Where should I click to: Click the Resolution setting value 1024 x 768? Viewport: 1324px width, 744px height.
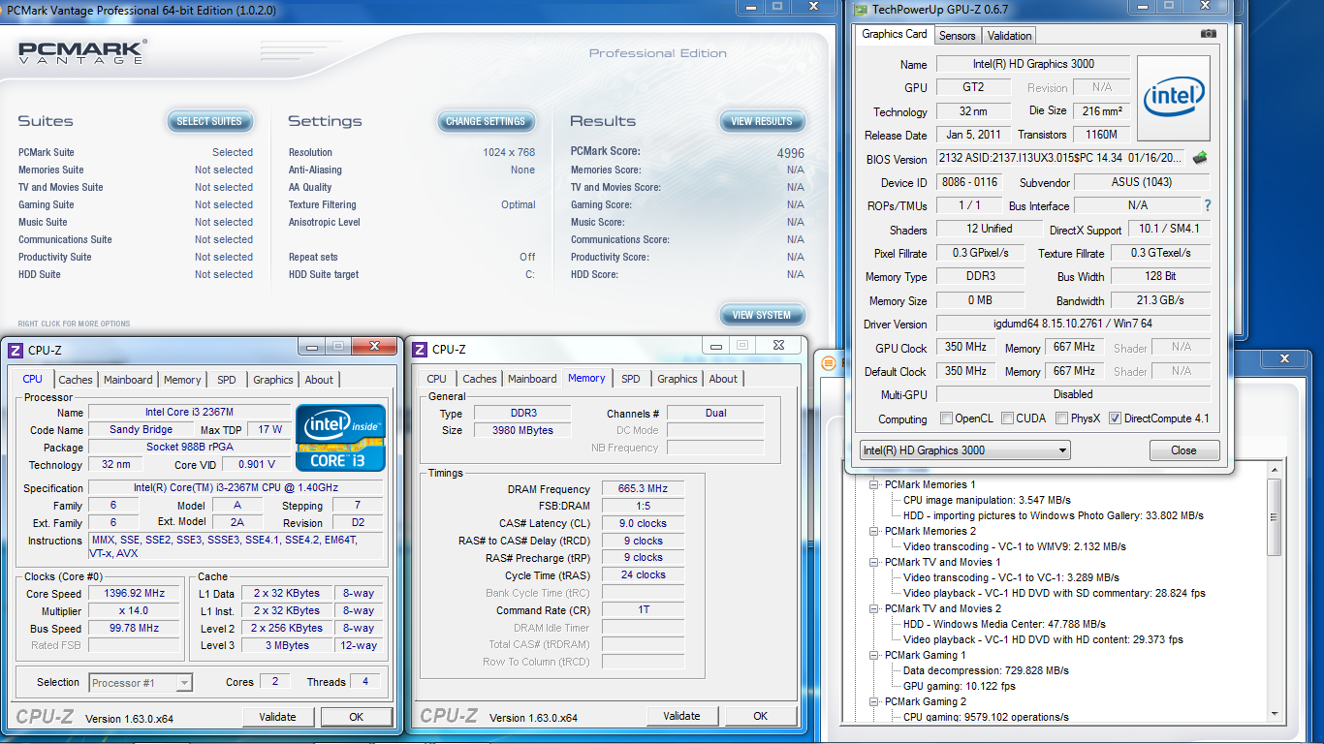click(509, 152)
